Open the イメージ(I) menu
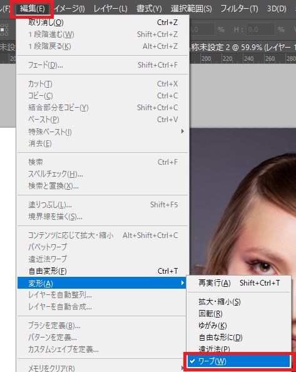The width and height of the screenshot is (296, 372). click(x=69, y=9)
